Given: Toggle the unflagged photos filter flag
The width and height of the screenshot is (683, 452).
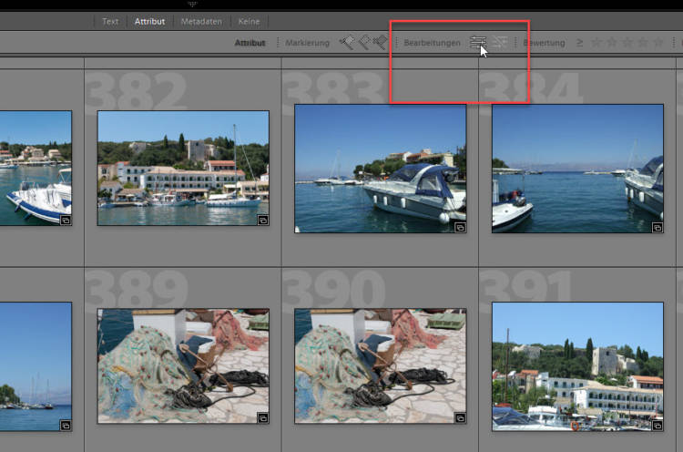Looking at the screenshot, I should 362,42.
